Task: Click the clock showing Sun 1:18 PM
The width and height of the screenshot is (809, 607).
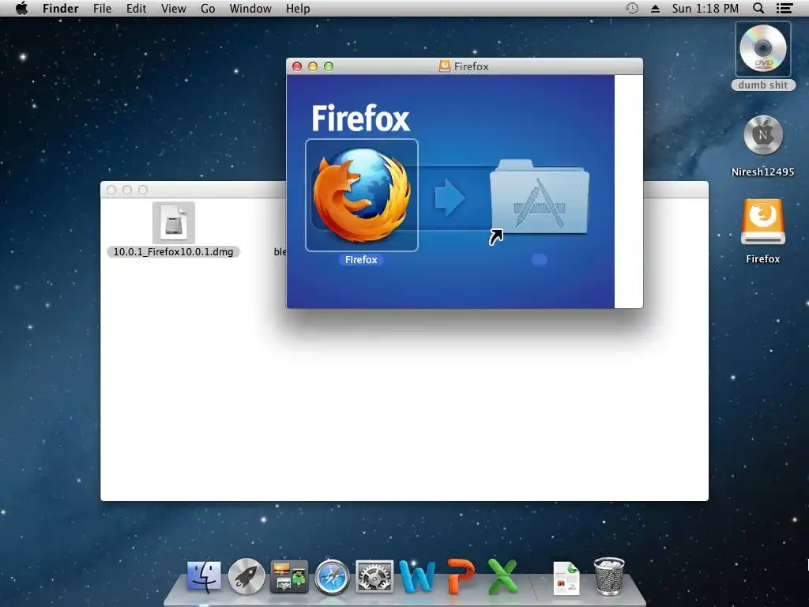Action: click(x=705, y=9)
